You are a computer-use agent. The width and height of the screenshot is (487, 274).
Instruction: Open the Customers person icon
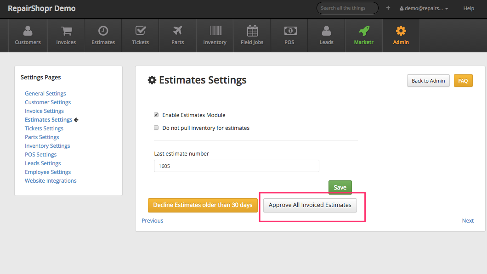(28, 31)
